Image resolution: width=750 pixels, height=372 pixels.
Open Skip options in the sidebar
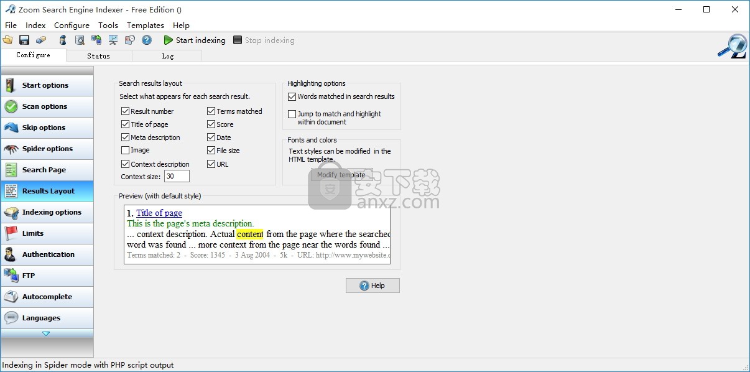[x=47, y=128]
